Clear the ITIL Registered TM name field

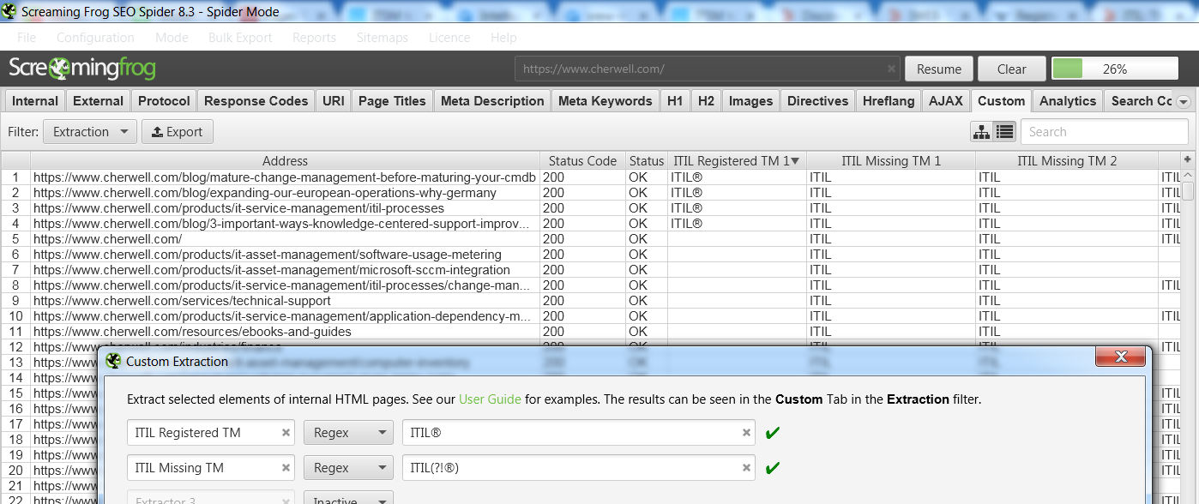tap(286, 433)
